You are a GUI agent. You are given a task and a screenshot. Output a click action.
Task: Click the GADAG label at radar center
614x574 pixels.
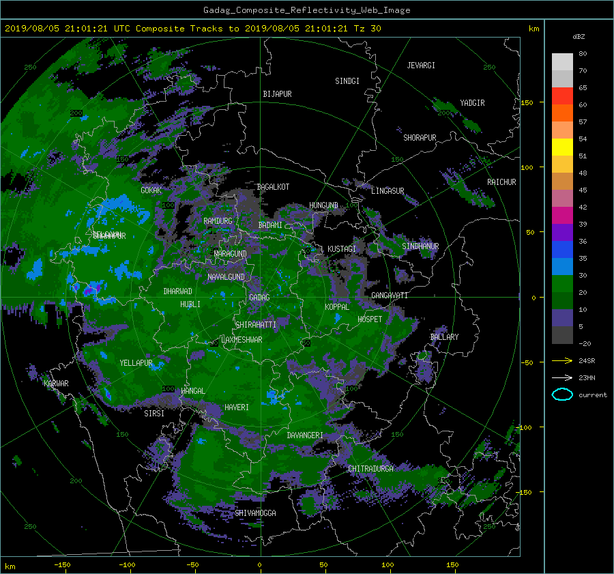point(259,298)
